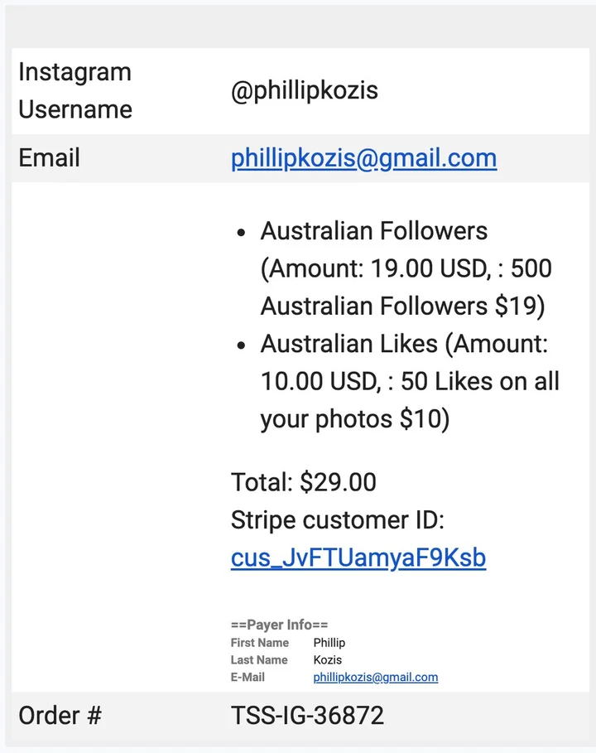Image resolution: width=596 pixels, height=753 pixels.
Task: Click the Order # row label
Action: 60,716
